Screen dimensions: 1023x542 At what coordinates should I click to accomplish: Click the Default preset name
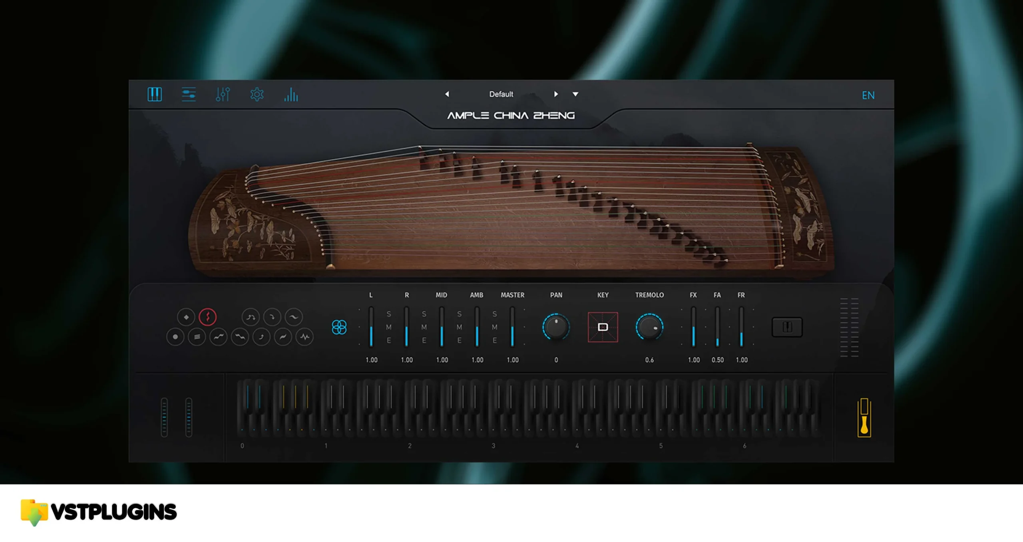pyautogui.click(x=501, y=94)
